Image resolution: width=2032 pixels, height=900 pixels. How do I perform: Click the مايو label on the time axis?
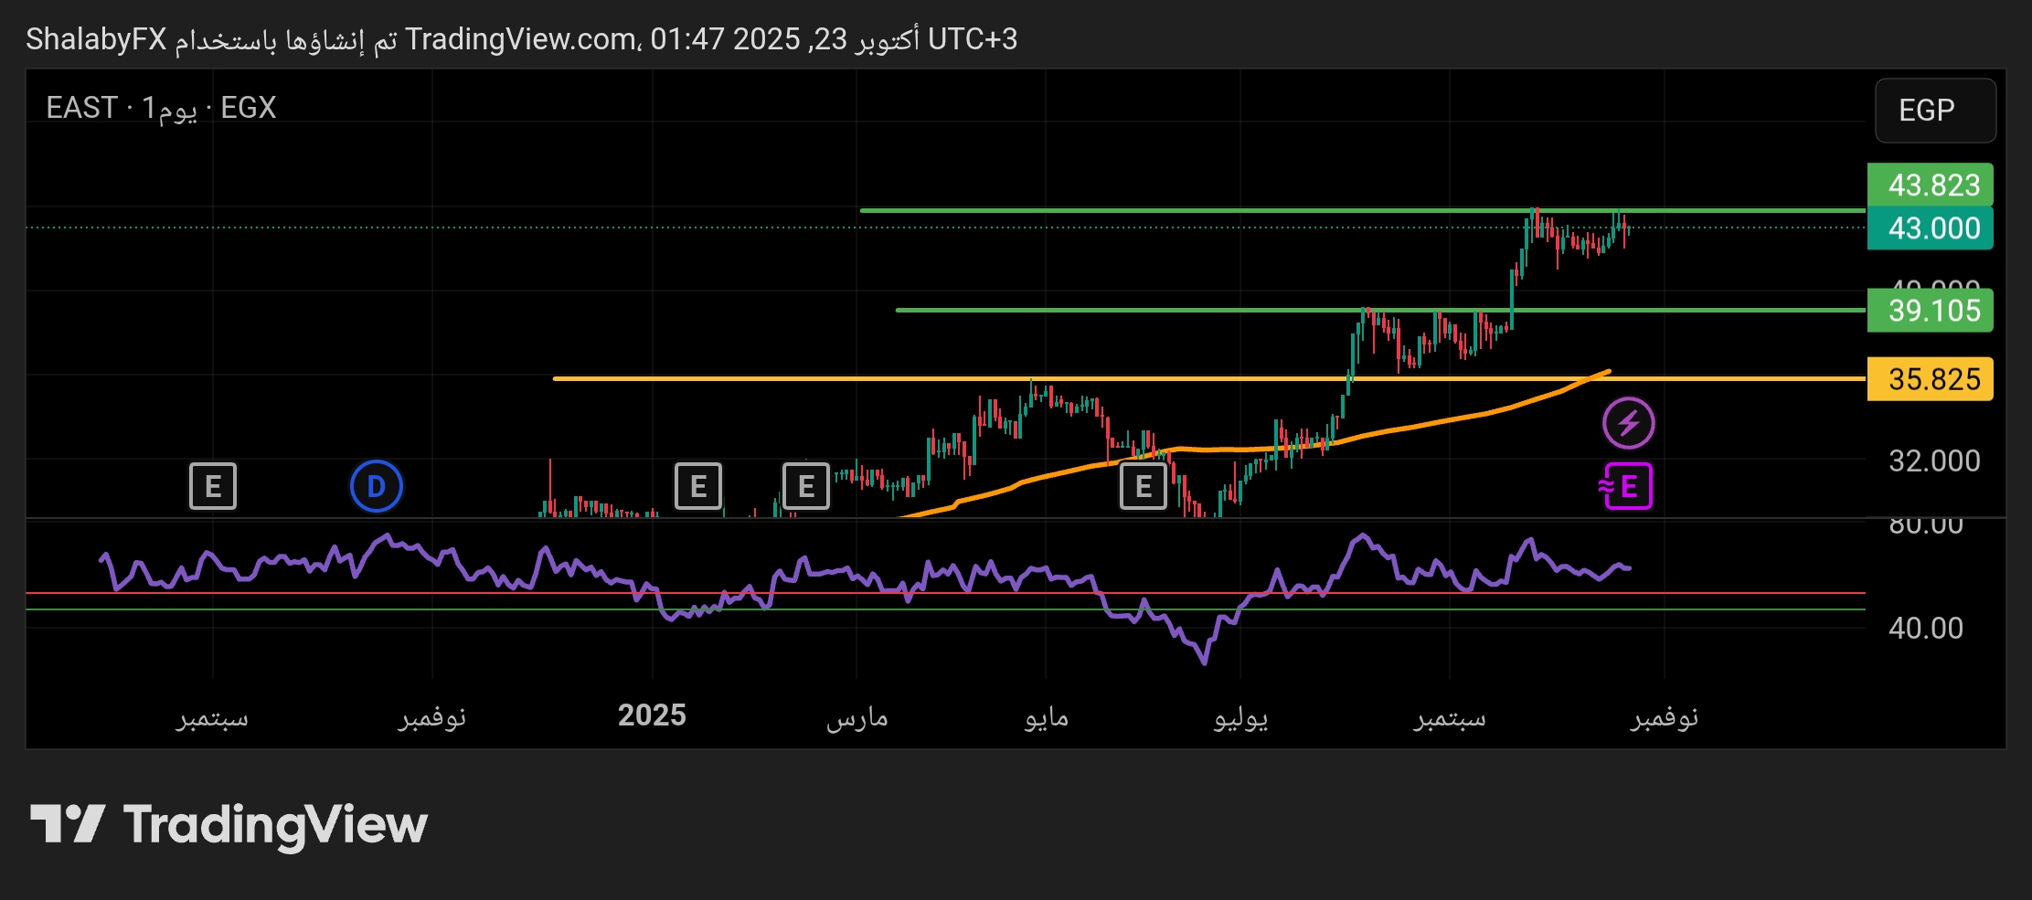pyautogui.click(x=1046, y=717)
